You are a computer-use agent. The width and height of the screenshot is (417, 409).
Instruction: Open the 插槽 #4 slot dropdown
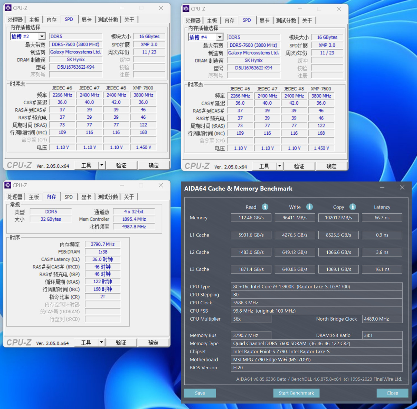[220, 37]
